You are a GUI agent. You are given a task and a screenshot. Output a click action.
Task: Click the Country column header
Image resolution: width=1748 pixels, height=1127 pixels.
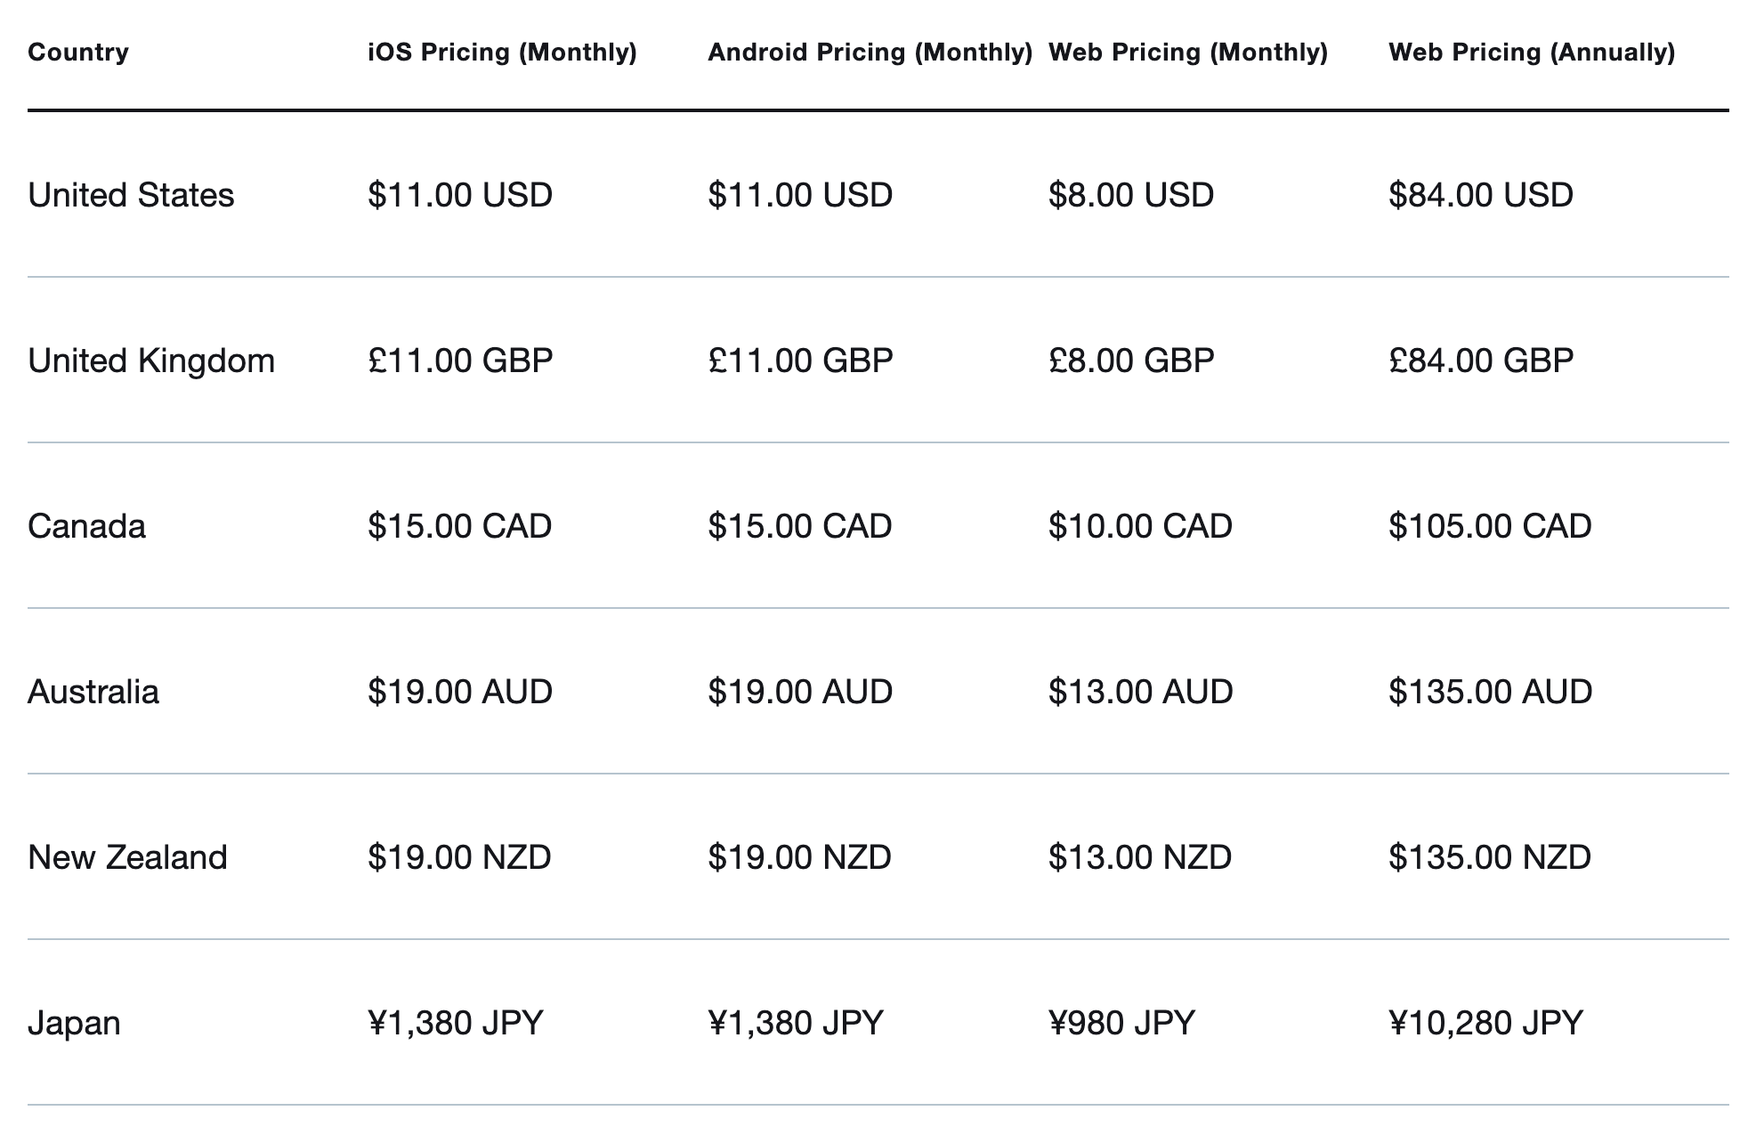(x=78, y=53)
